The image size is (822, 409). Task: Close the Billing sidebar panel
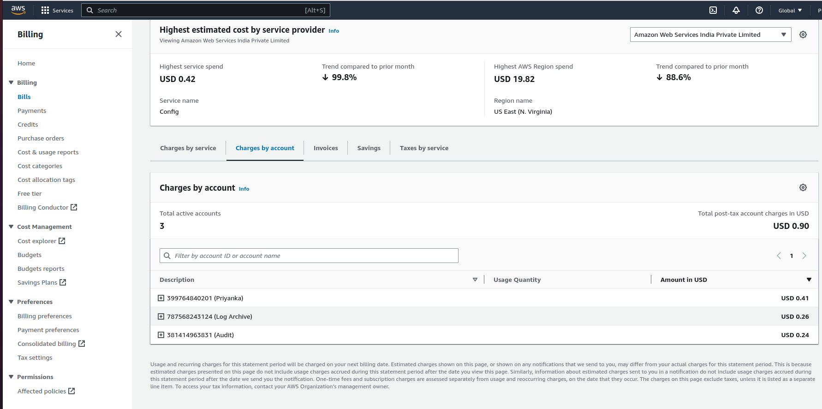coord(119,34)
